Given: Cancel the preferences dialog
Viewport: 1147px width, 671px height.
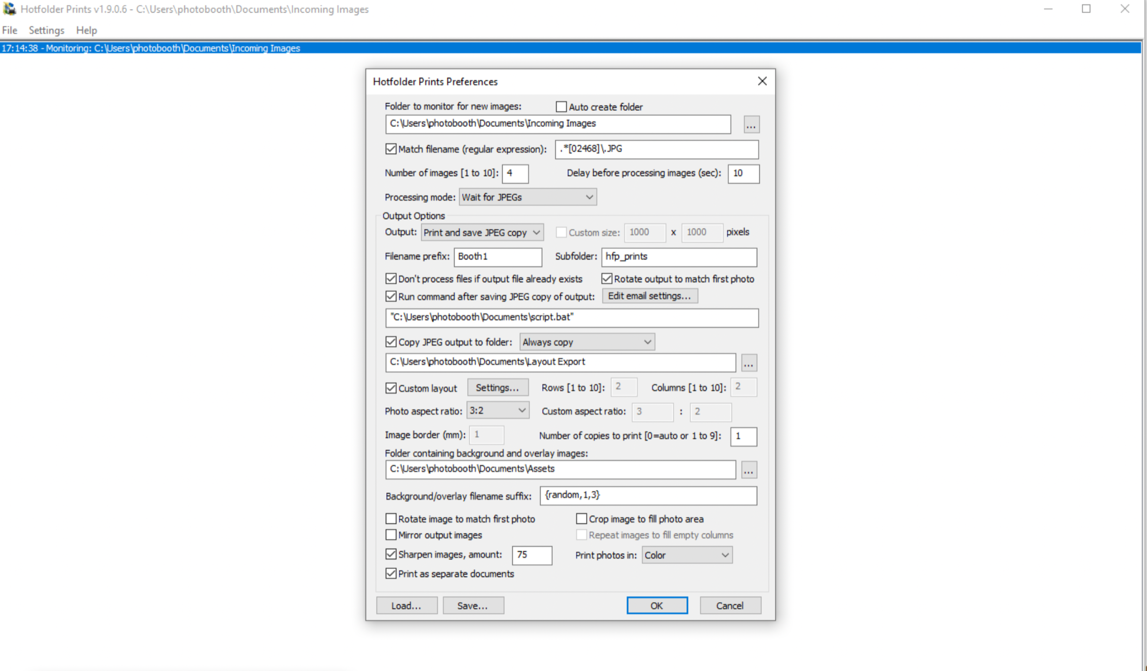Looking at the screenshot, I should [730, 606].
